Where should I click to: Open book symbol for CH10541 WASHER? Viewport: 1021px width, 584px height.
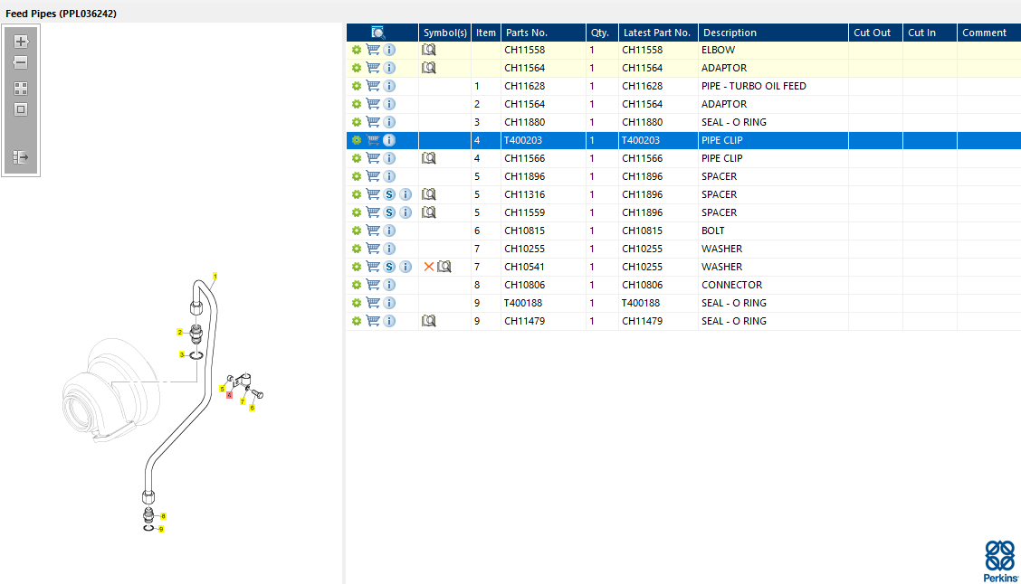coord(444,267)
